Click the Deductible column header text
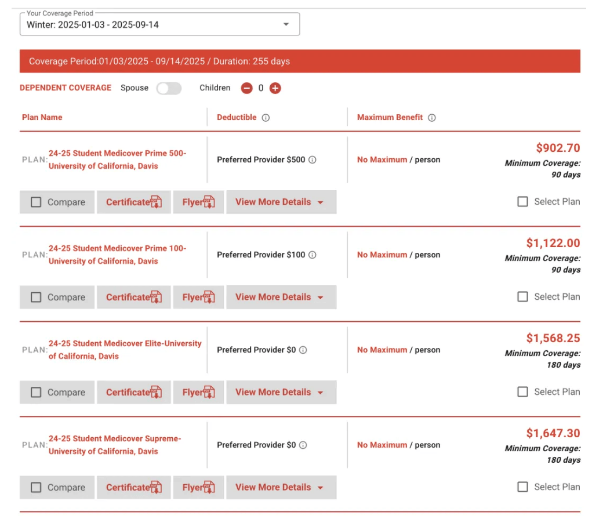The height and width of the screenshot is (519, 592). tap(237, 118)
